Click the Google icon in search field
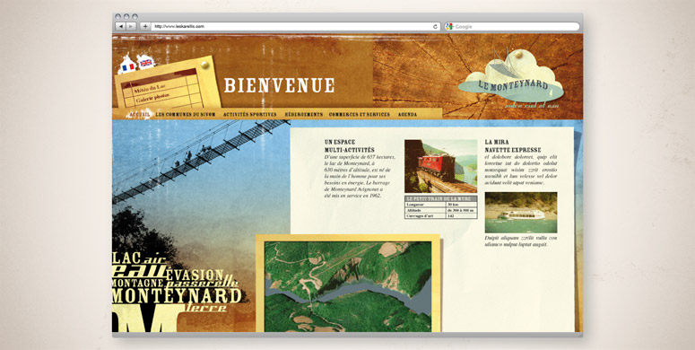 coord(449,27)
